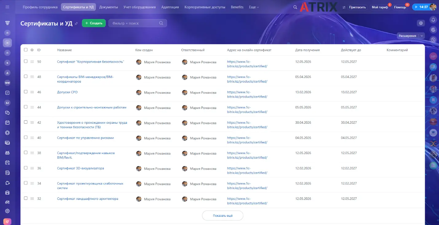Open the Корпоративные доступы tab
This screenshot has width=439, height=225.
tap(205, 7)
